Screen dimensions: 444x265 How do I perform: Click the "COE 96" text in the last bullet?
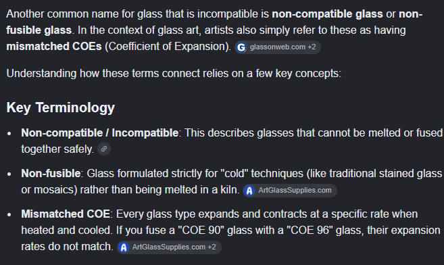coord(310,230)
